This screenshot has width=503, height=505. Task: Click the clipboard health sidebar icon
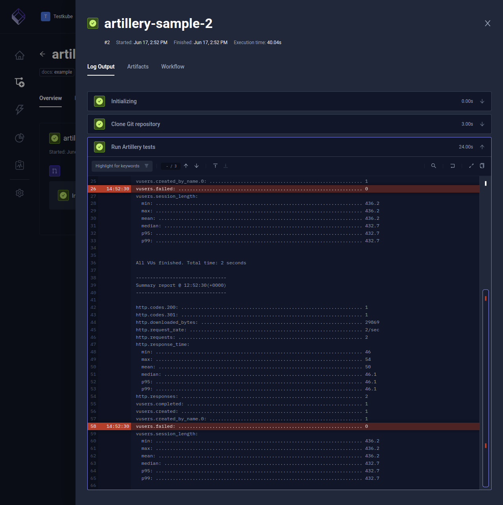20,165
